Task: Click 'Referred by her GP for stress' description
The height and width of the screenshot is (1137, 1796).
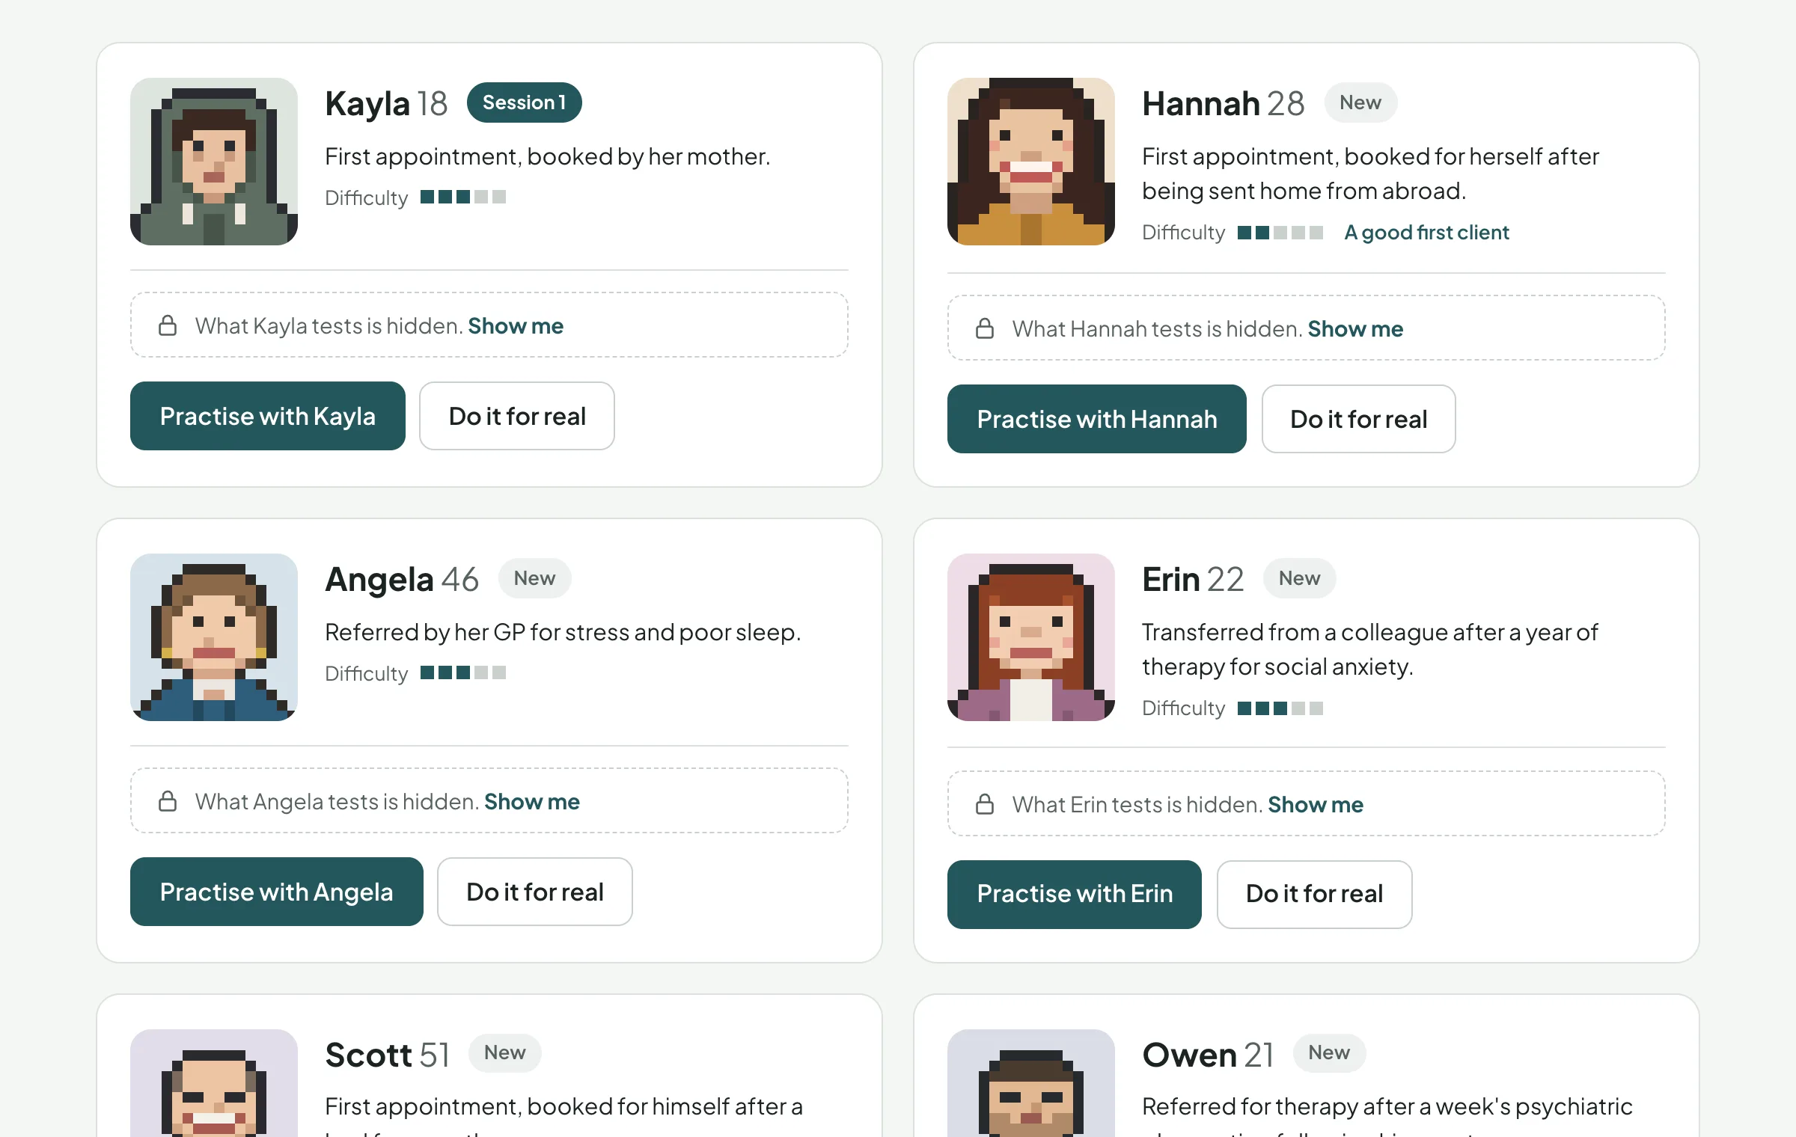Action: pos(563,633)
